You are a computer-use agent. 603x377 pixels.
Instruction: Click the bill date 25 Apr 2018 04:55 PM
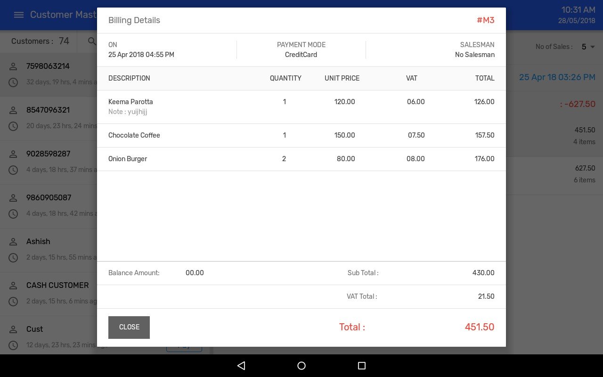pyautogui.click(x=141, y=55)
